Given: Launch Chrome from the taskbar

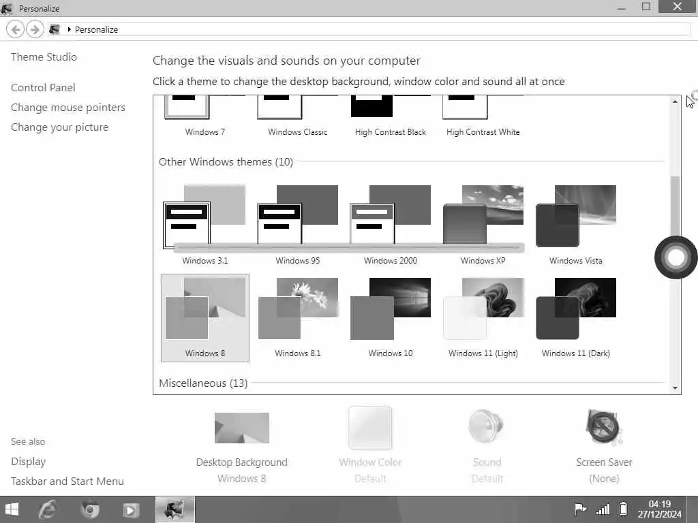Looking at the screenshot, I should click(x=90, y=509).
